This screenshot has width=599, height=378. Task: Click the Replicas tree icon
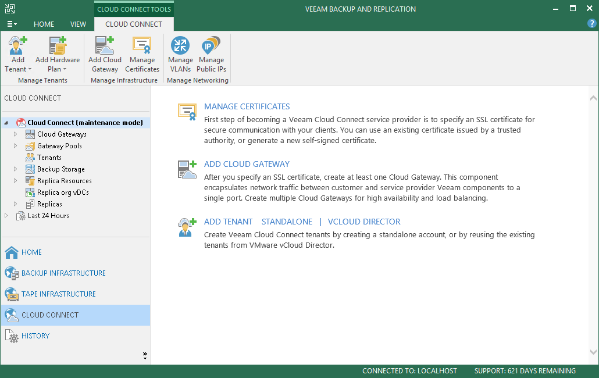coord(30,204)
